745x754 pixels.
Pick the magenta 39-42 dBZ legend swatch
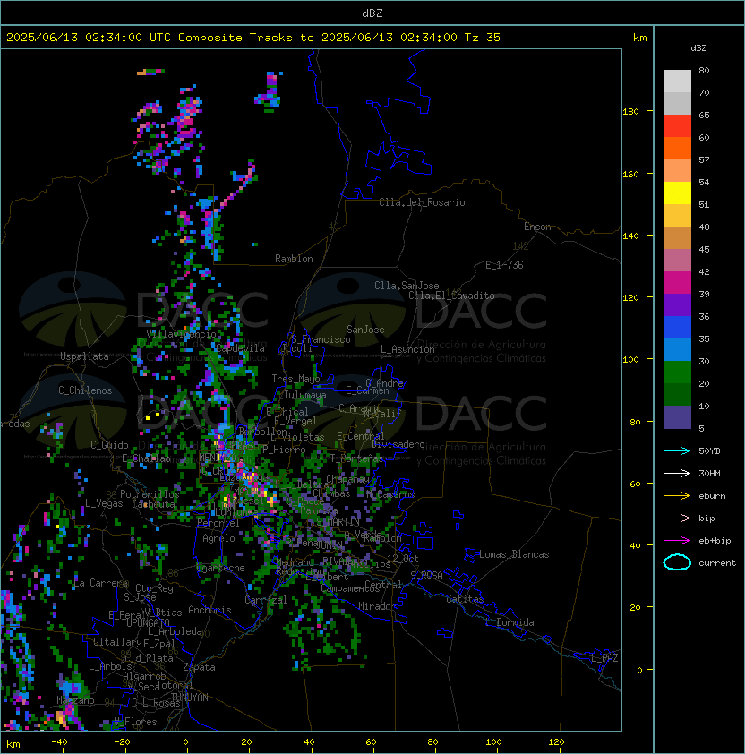pyautogui.click(x=677, y=283)
